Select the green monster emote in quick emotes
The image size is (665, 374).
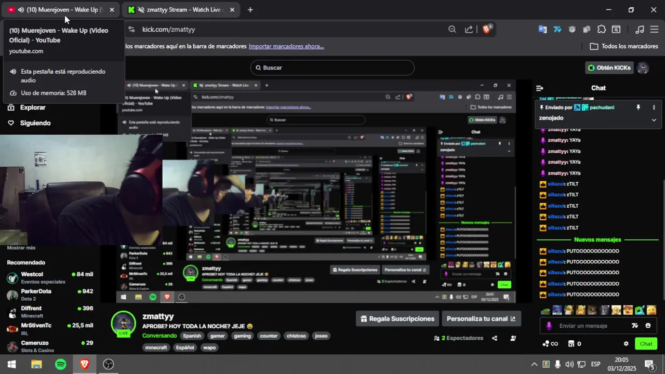[x=640, y=311]
